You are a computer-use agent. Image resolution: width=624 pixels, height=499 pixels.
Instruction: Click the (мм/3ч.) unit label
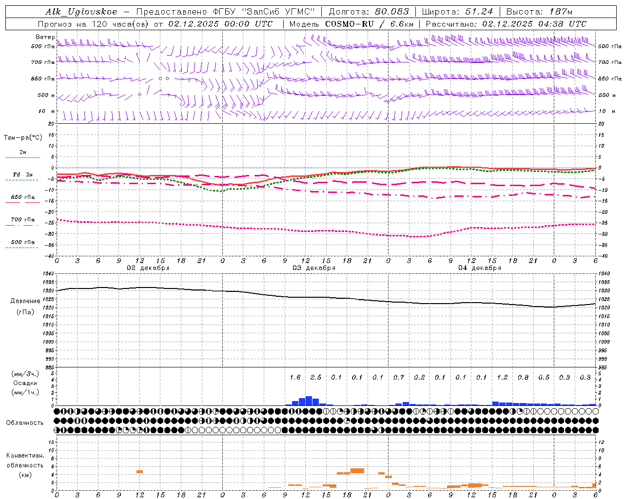(25, 374)
